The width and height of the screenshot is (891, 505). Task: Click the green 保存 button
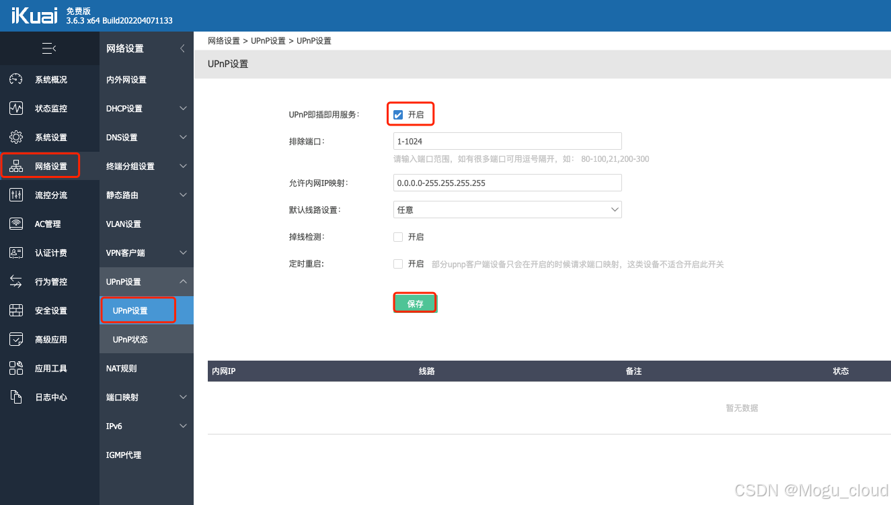pos(415,304)
